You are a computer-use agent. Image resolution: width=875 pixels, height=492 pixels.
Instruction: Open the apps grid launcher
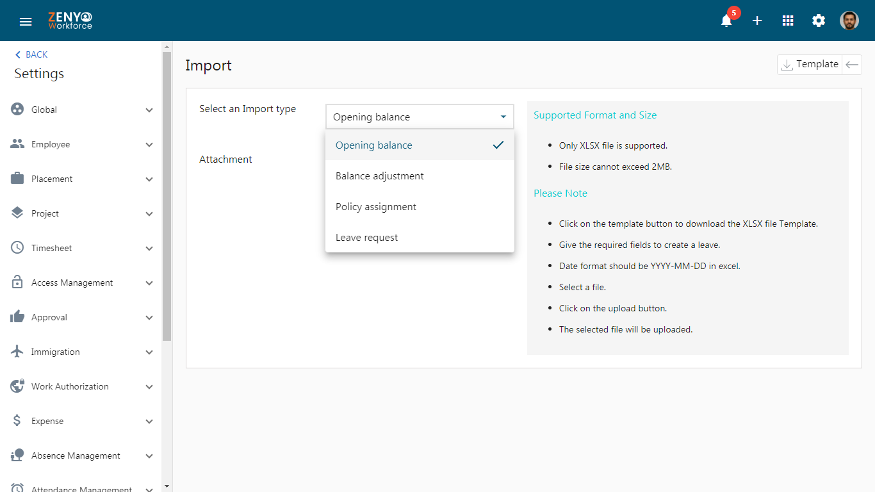[x=788, y=20]
